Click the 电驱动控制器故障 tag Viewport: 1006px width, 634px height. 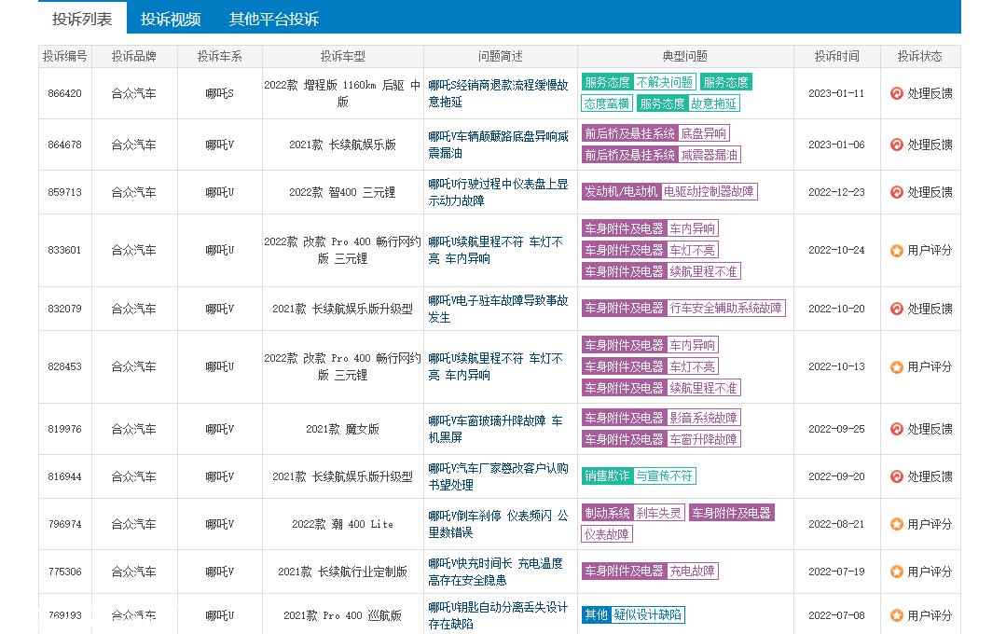[709, 191]
